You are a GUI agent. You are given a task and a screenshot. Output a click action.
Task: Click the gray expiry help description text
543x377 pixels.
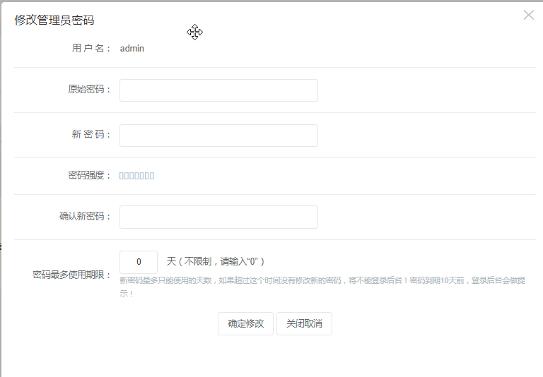322,281
